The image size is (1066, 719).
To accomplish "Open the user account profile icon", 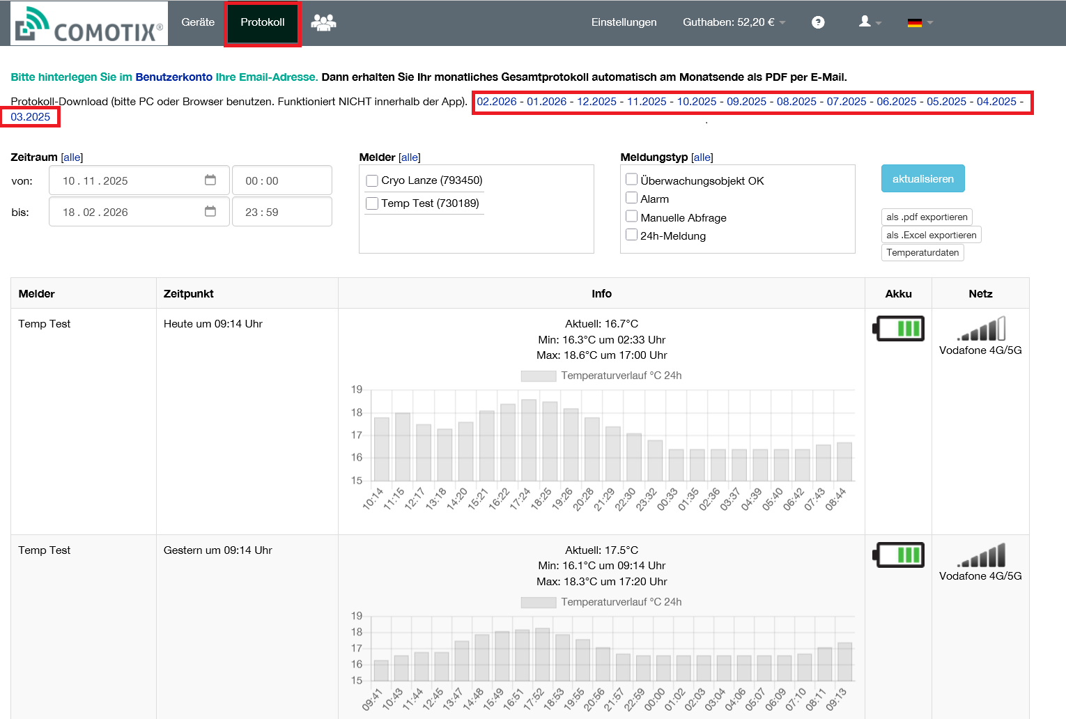I will 865,22.
